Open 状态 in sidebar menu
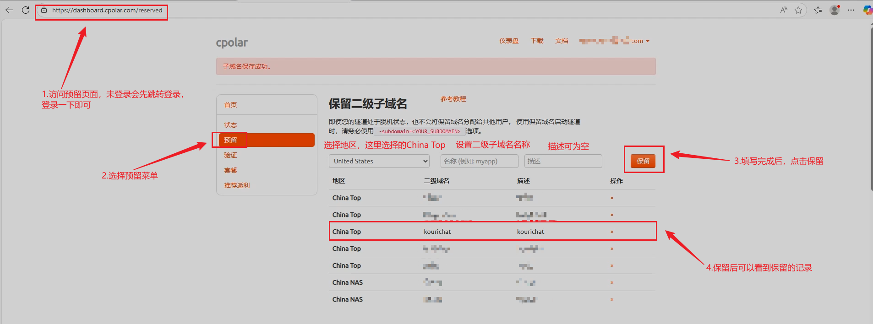 pyautogui.click(x=230, y=125)
